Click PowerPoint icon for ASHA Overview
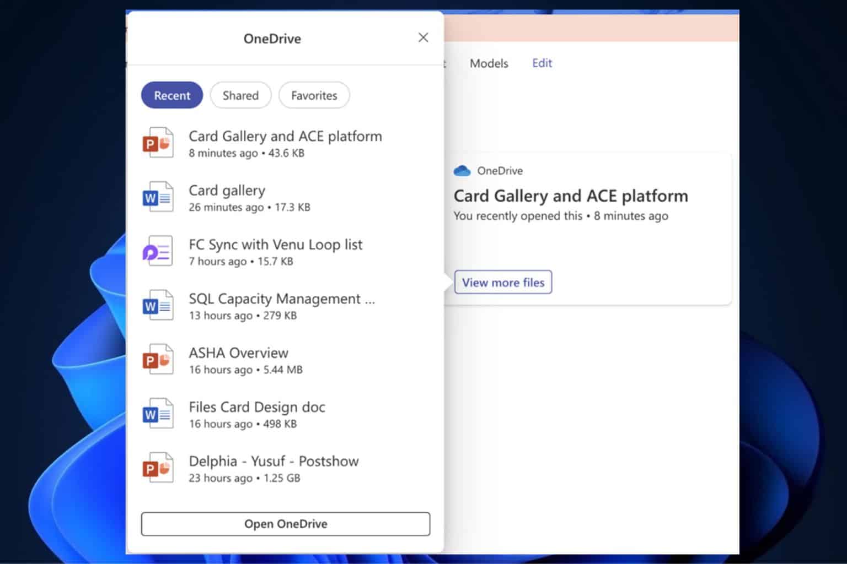847x564 pixels. coord(158,359)
